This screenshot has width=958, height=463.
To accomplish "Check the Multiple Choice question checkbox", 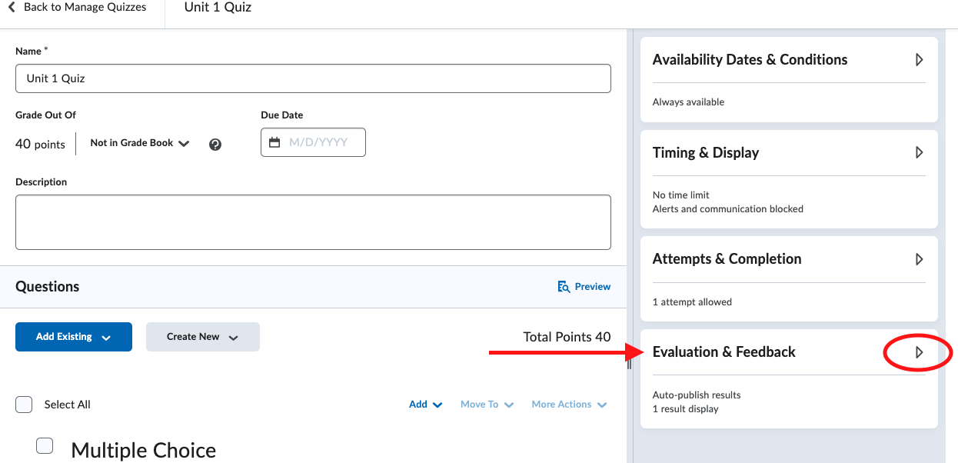I will click(45, 445).
